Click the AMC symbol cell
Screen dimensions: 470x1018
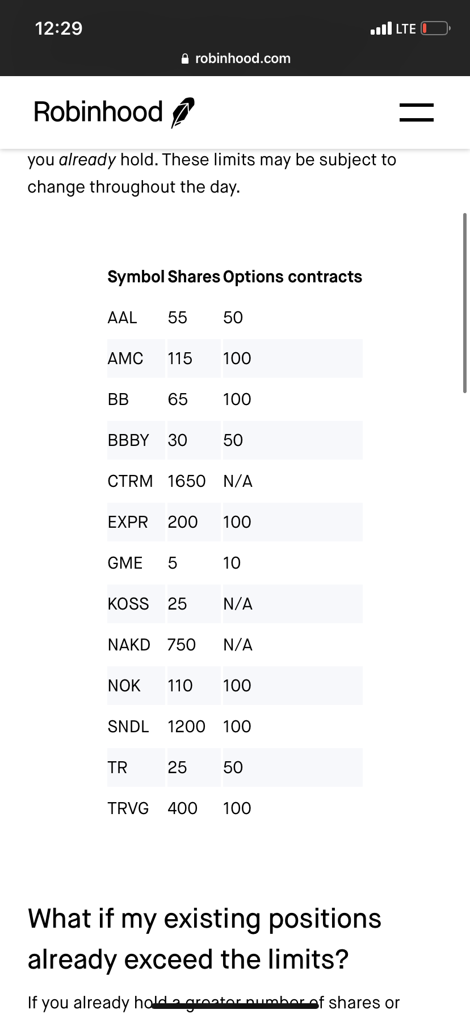[x=125, y=358]
